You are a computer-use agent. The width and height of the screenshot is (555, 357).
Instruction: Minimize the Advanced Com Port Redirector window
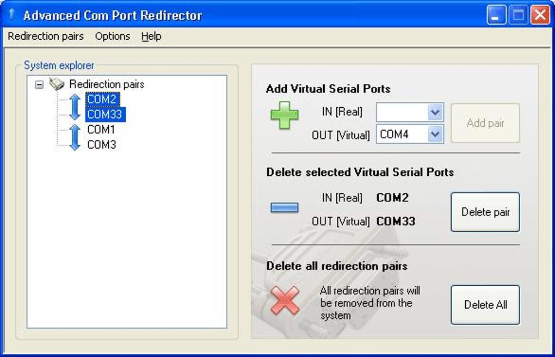point(496,15)
